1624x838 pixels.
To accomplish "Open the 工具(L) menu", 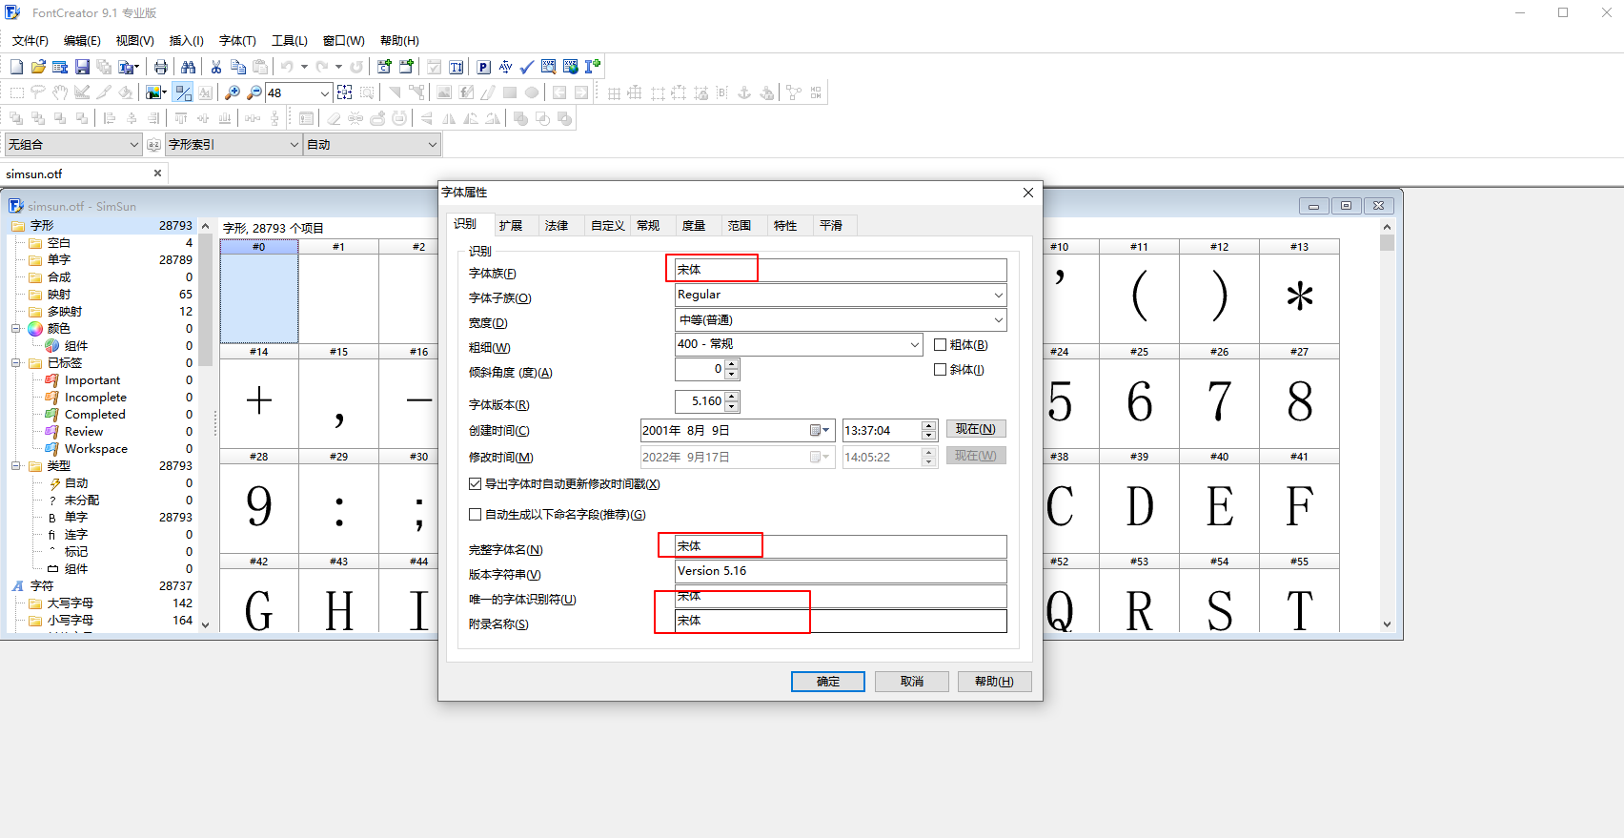I will [290, 41].
